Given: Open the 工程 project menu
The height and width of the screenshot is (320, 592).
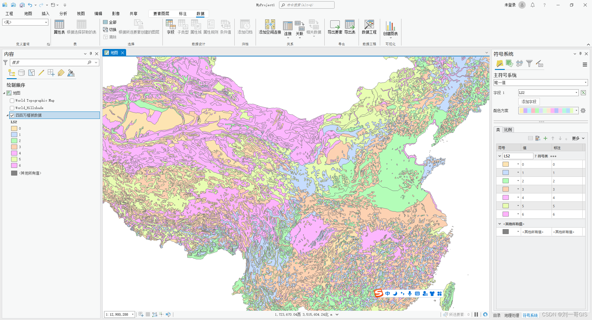Looking at the screenshot, I should [x=9, y=14].
